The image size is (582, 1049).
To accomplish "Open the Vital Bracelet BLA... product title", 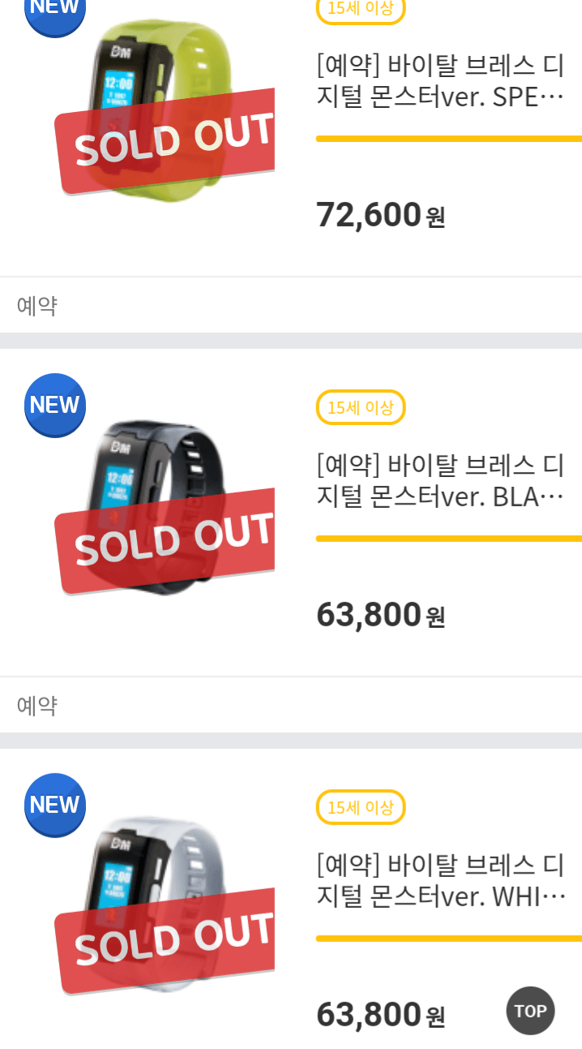I will (x=439, y=481).
